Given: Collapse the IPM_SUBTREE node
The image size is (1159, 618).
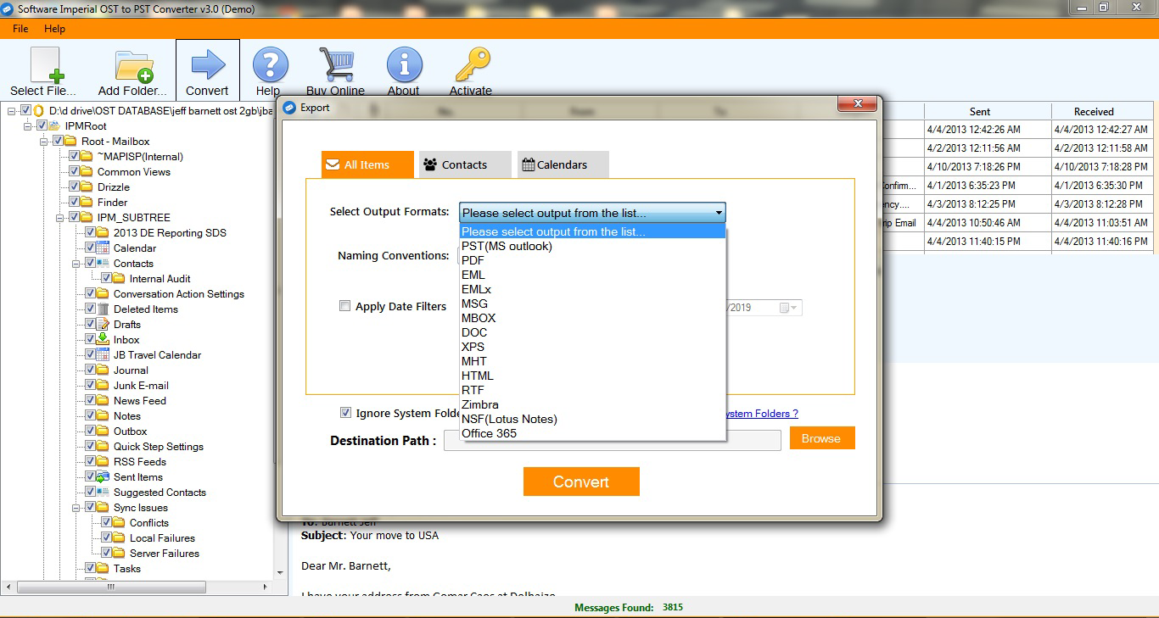Looking at the screenshot, I should 60,217.
